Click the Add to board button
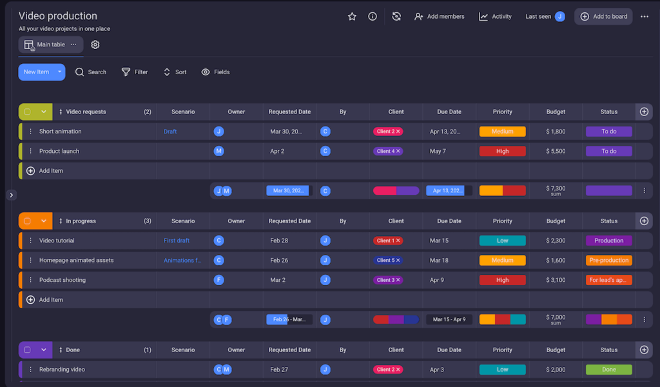 [x=603, y=16]
